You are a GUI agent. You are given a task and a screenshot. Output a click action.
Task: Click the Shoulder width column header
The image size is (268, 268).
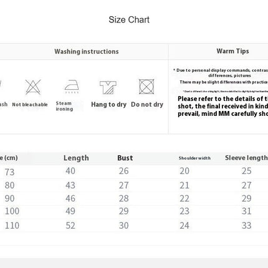pos(194,158)
